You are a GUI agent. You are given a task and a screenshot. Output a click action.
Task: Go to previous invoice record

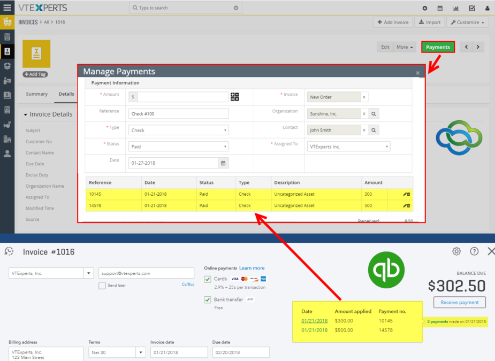click(466, 47)
